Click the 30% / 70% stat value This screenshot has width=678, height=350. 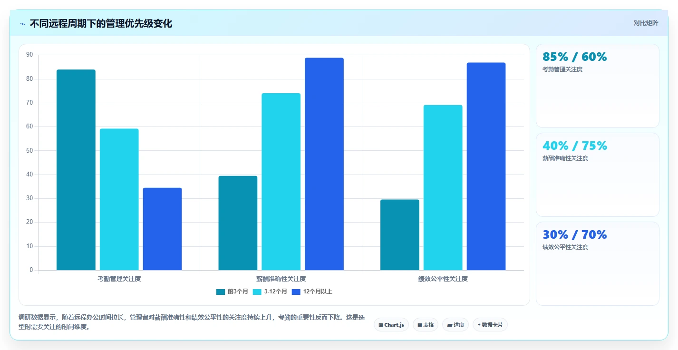coord(575,235)
